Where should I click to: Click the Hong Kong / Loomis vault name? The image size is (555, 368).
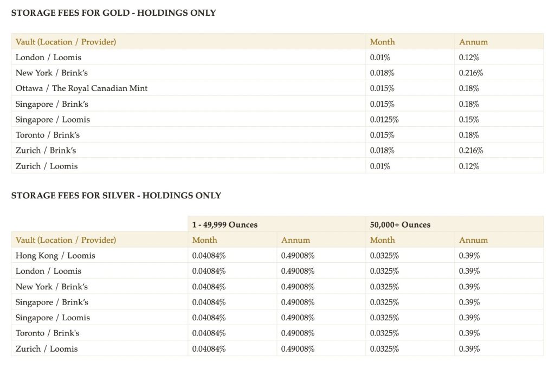[x=55, y=256]
